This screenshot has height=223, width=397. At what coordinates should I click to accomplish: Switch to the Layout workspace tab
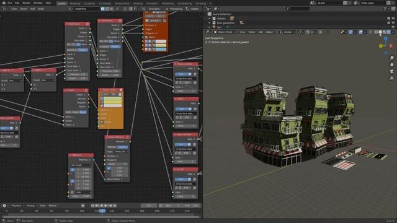pyautogui.click(x=61, y=4)
